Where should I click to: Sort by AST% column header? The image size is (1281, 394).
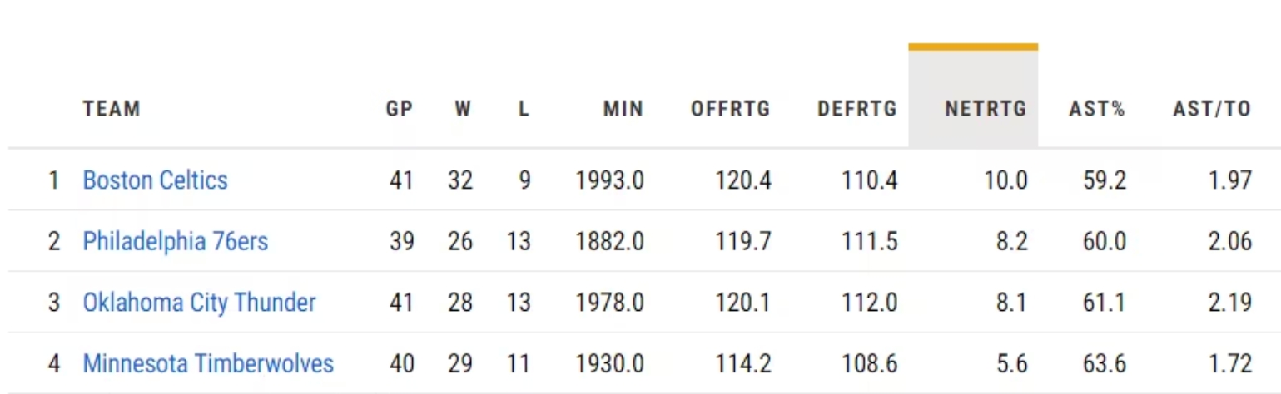(1097, 109)
